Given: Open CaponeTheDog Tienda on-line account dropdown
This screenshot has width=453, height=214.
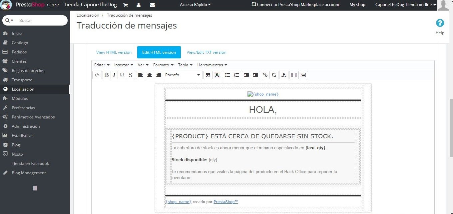Looking at the screenshot, I should (x=405, y=5).
